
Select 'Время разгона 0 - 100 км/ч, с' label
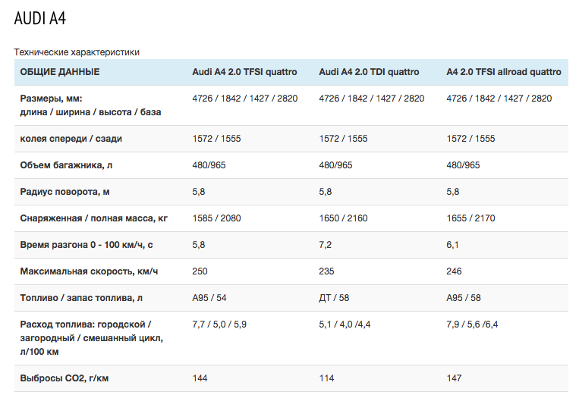coord(87,245)
